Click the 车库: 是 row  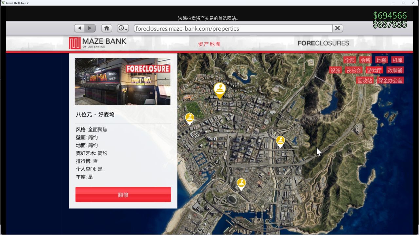tap(84, 177)
